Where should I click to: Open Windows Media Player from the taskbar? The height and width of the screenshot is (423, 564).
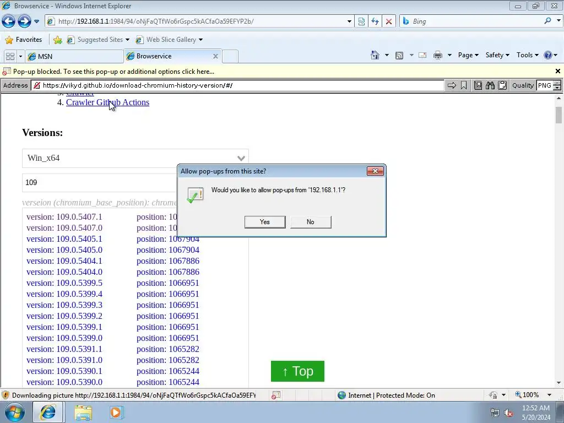116,413
